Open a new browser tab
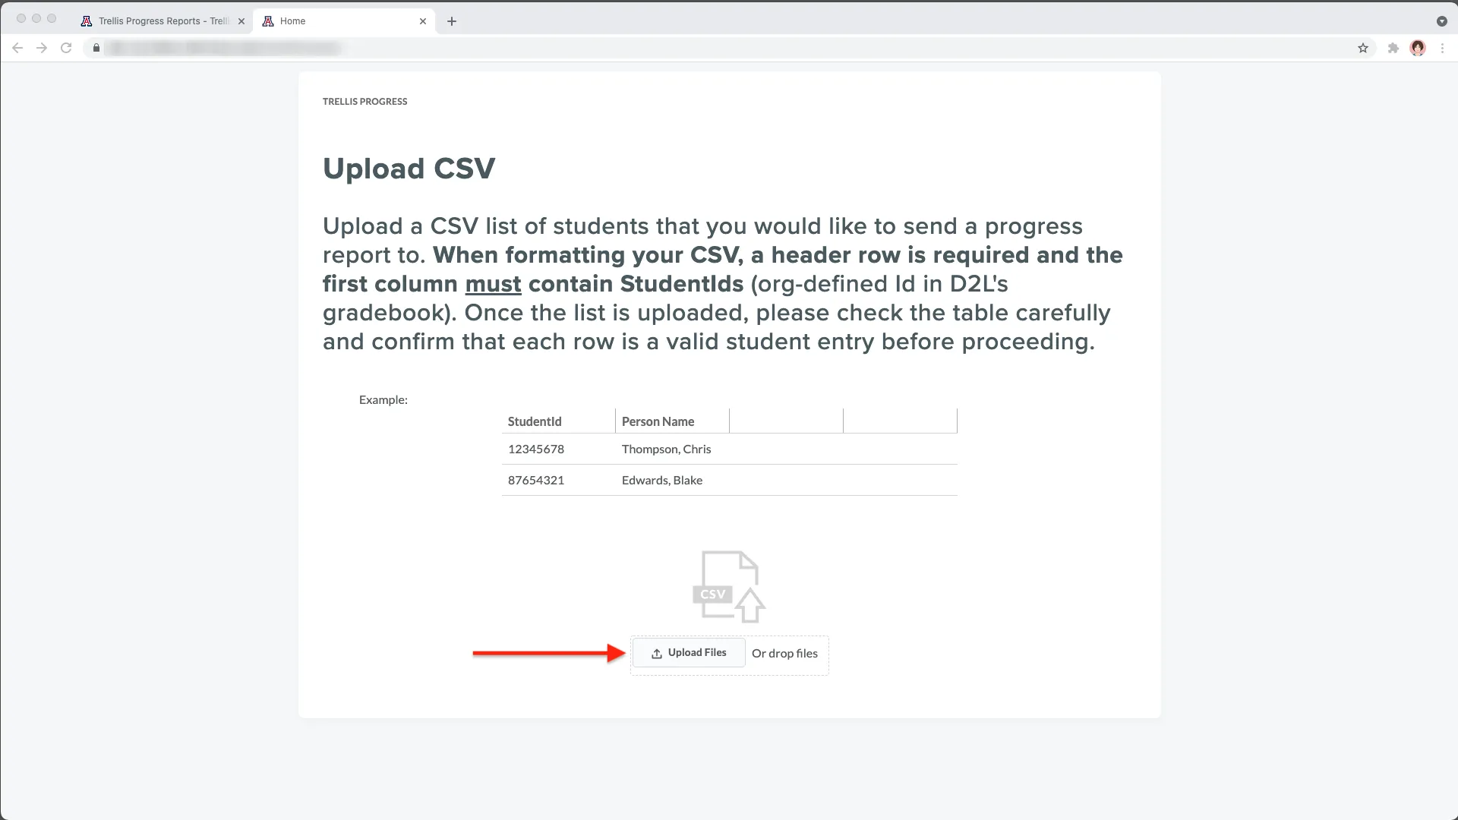This screenshot has width=1458, height=820. click(x=452, y=21)
